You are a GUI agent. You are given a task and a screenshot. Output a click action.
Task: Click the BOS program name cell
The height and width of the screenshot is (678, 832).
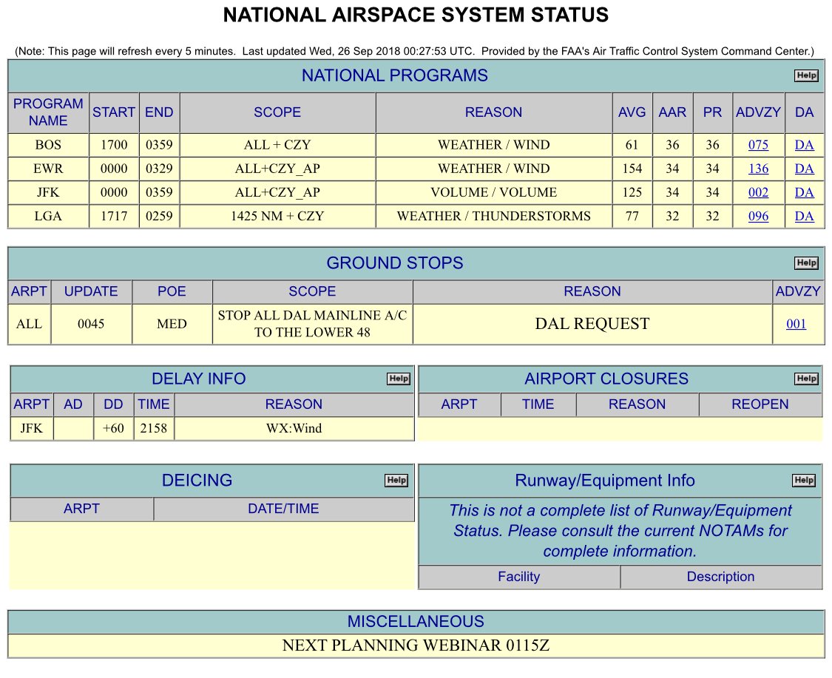[48, 145]
